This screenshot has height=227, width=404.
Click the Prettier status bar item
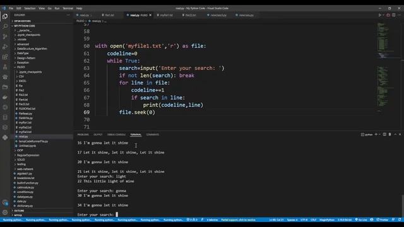[383, 220]
